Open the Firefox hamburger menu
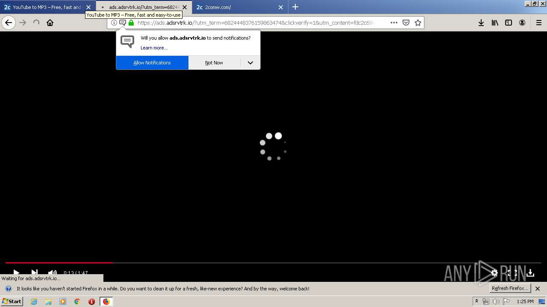The image size is (547, 307). click(x=539, y=23)
